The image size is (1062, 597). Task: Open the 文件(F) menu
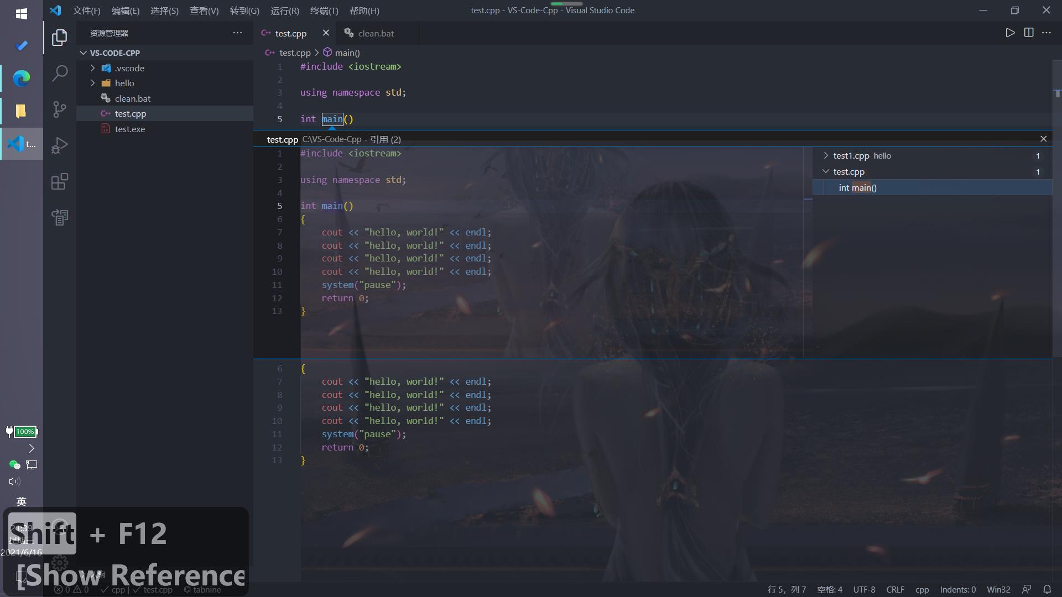86,11
